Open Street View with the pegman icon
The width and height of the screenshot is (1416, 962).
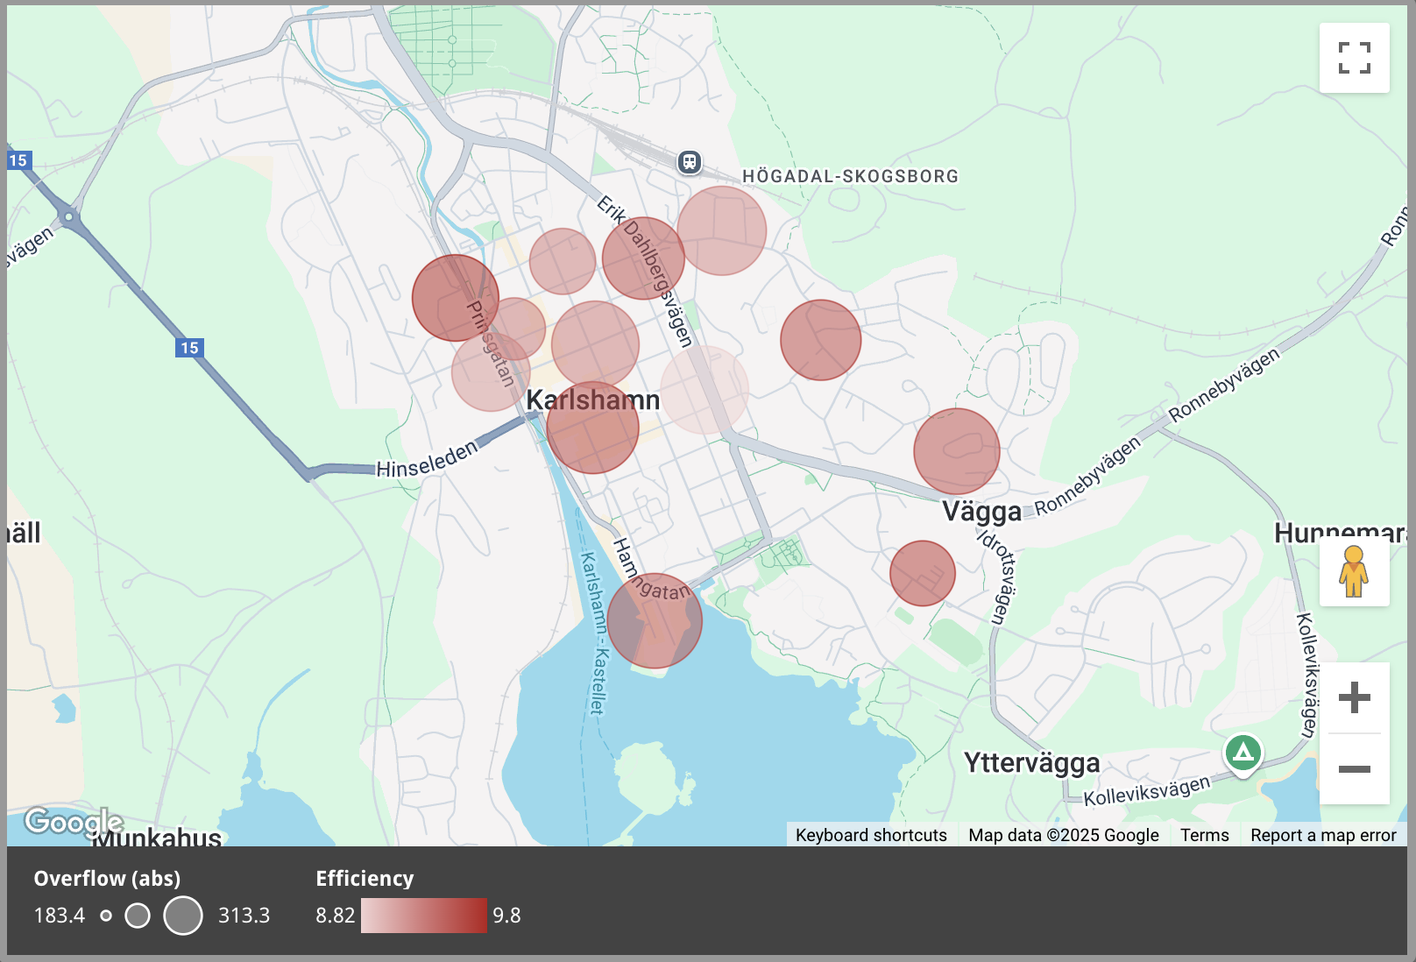click(x=1354, y=571)
